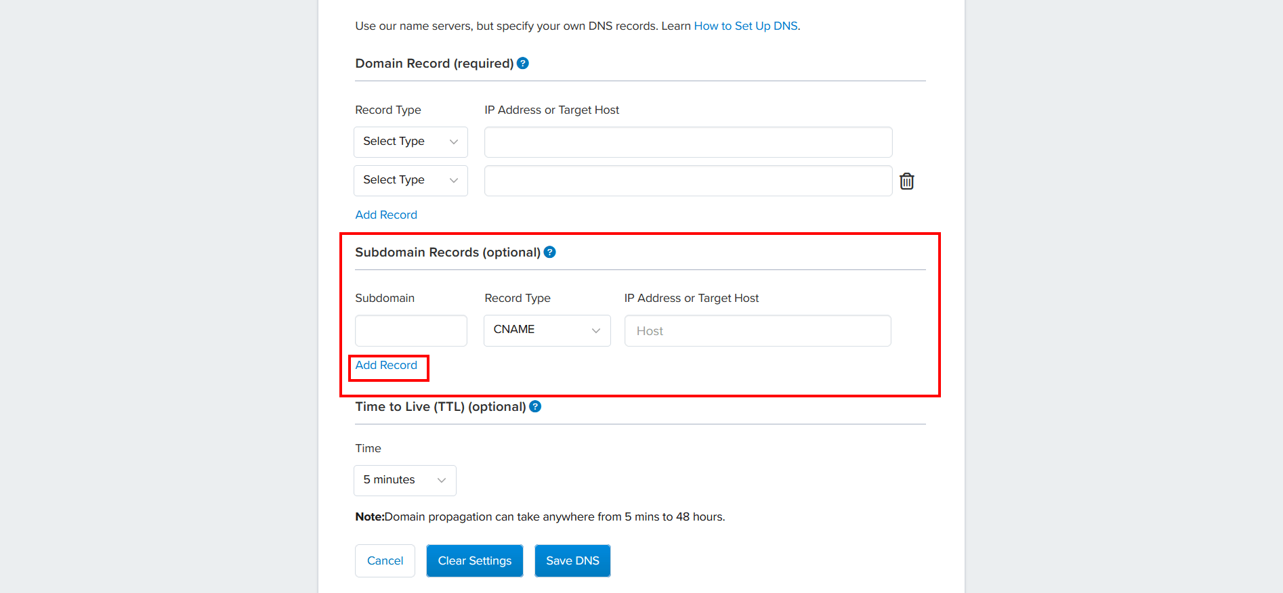Viewport: 1283px width, 593px height.
Task: Click the chevron arrow of the CNAME dropdown
Action: tap(596, 330)
